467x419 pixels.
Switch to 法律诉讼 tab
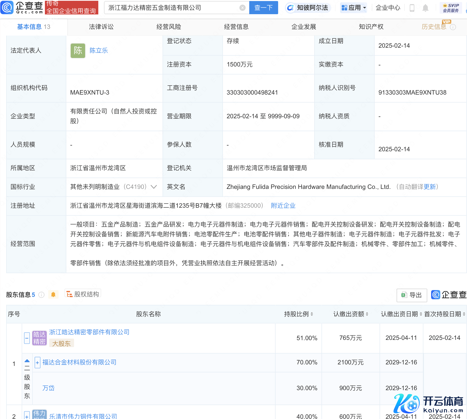tap(101, 27)
